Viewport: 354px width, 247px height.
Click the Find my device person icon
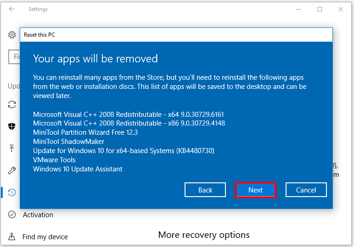coord(12,236)
